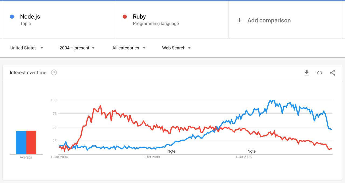345x183 pixels.
Task: Change the Web Search type dropdown
Action: coord(177,48)
